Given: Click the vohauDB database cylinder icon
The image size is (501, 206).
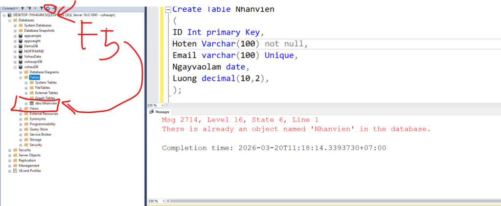Looking at the screenshot, I should (21, 67).
